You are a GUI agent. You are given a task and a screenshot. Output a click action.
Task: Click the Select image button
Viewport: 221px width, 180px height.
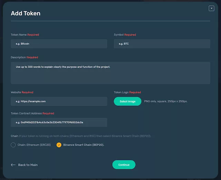click(127, 101)
